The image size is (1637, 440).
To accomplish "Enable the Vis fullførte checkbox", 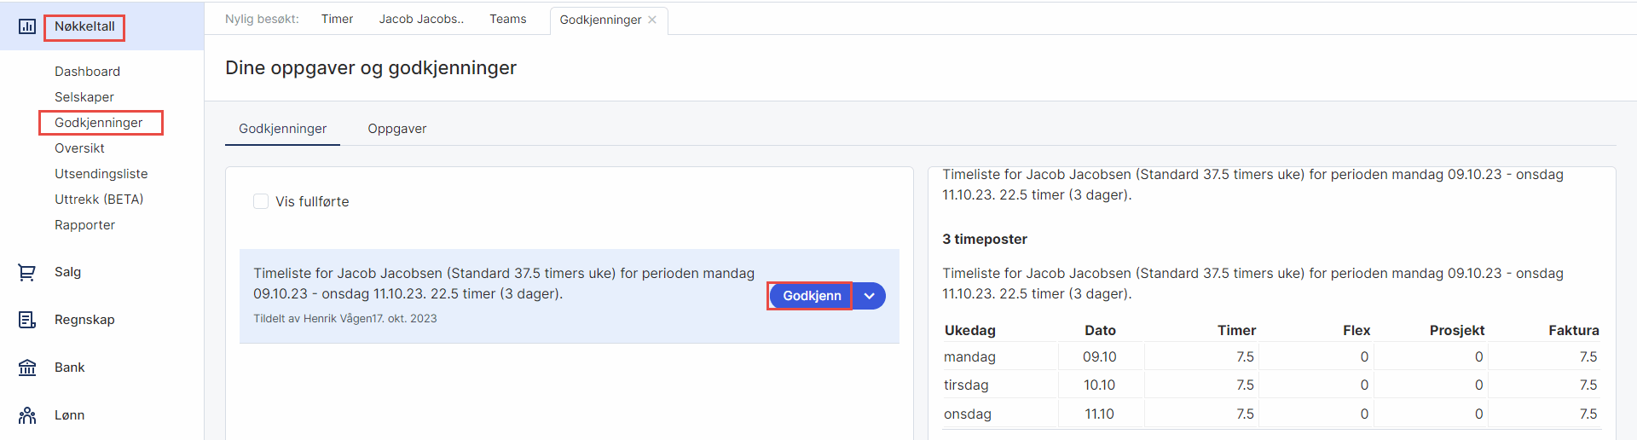I will pyautogui.click(x=261, y=201).
